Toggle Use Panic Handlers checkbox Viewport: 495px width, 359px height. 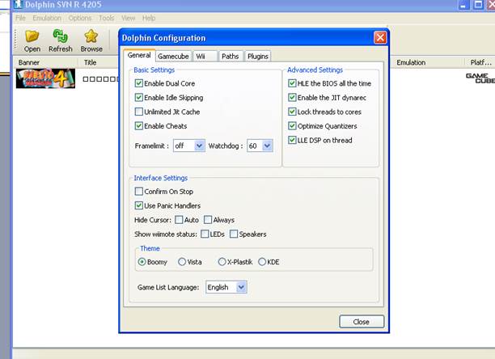138,205
